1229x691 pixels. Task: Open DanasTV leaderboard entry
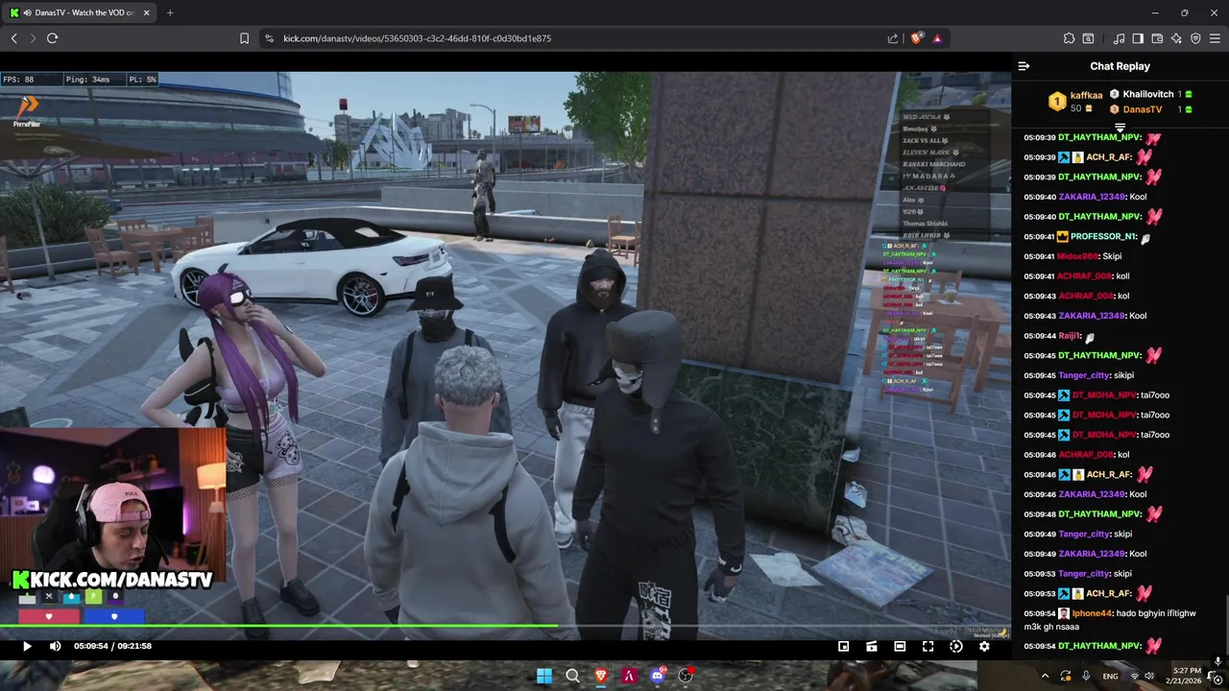[x=1142, y=109]
